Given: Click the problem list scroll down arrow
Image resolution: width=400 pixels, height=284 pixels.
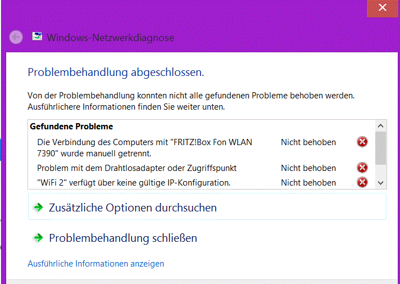Looking at the screenshot, I should tap(381, 183).
